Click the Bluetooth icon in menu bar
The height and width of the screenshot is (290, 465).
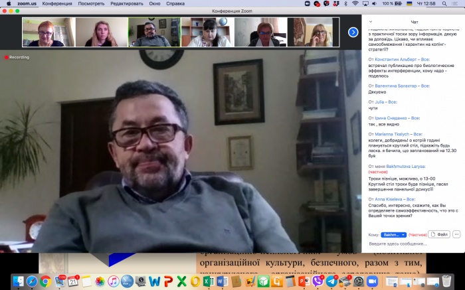345,3
